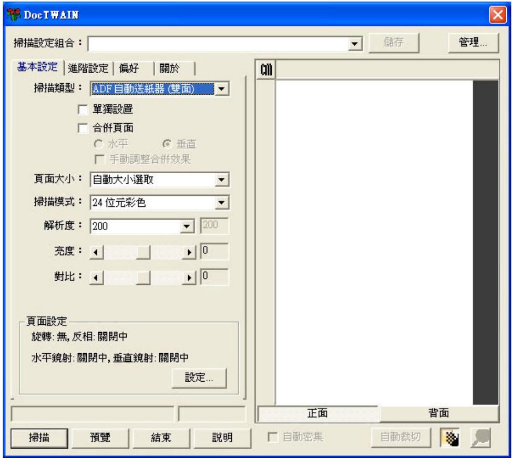Open the 頁面大小 dropdown
Image resolution: width=512 pixels, height=458 pixels.
tap(222, 179)
